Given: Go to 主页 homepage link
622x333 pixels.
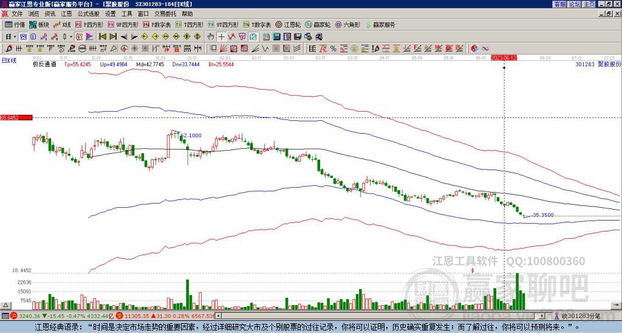Looking at the screenshot, I should pyautogui.click(x=589, y=4).
